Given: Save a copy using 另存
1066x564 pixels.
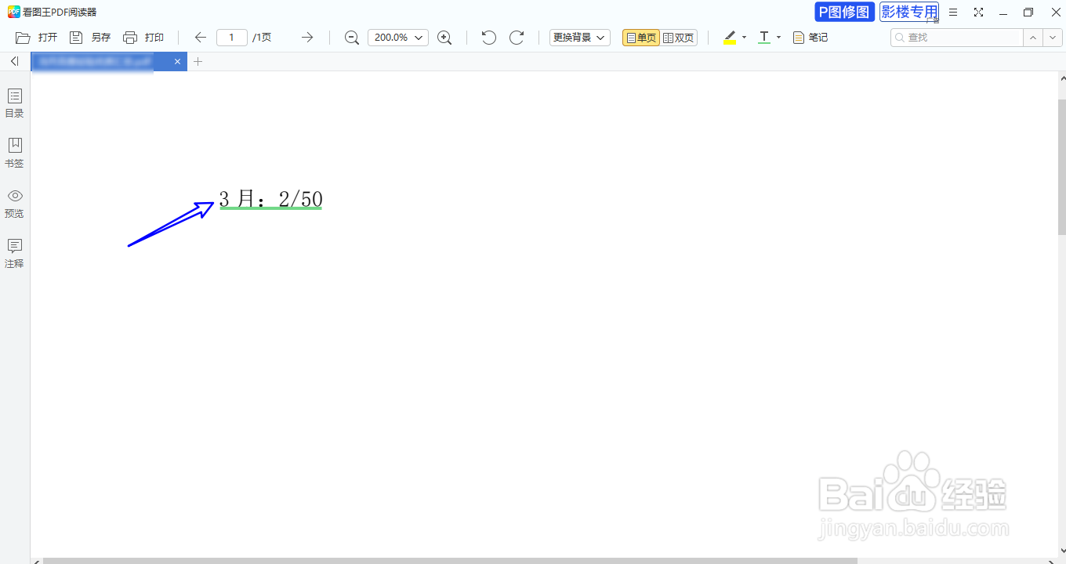Looking at the screenshot, I should click(x=90, y=38).
